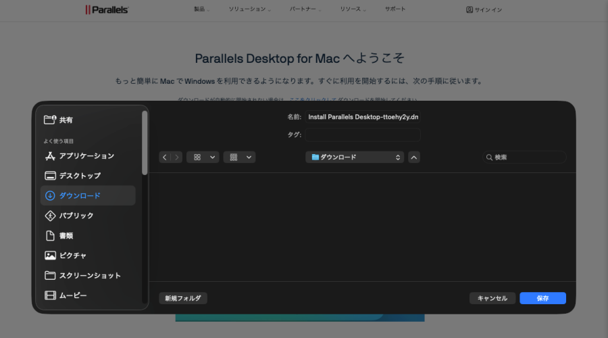608x338 pixels.
Task: Open the ダウンロード location popup
Action: tap(355, 157)
